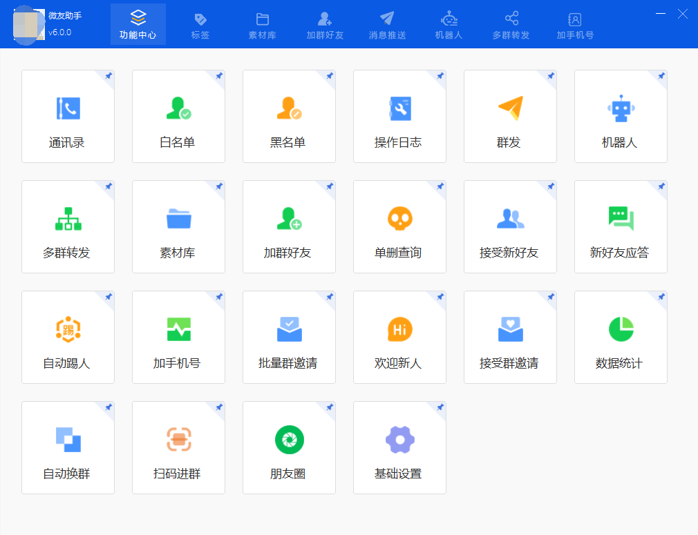Close the 微友助手 window
This screenshot has width=698, height=535.
(682, 14)
